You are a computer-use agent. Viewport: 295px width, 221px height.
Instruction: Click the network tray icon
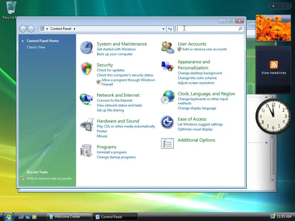(x=273, y=216)
